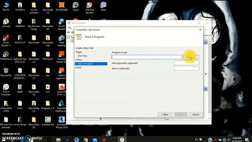The image size is (252, 142).
Task: Open the Acrobat Reader DC shortcut
Action: (x=61, y=57)
